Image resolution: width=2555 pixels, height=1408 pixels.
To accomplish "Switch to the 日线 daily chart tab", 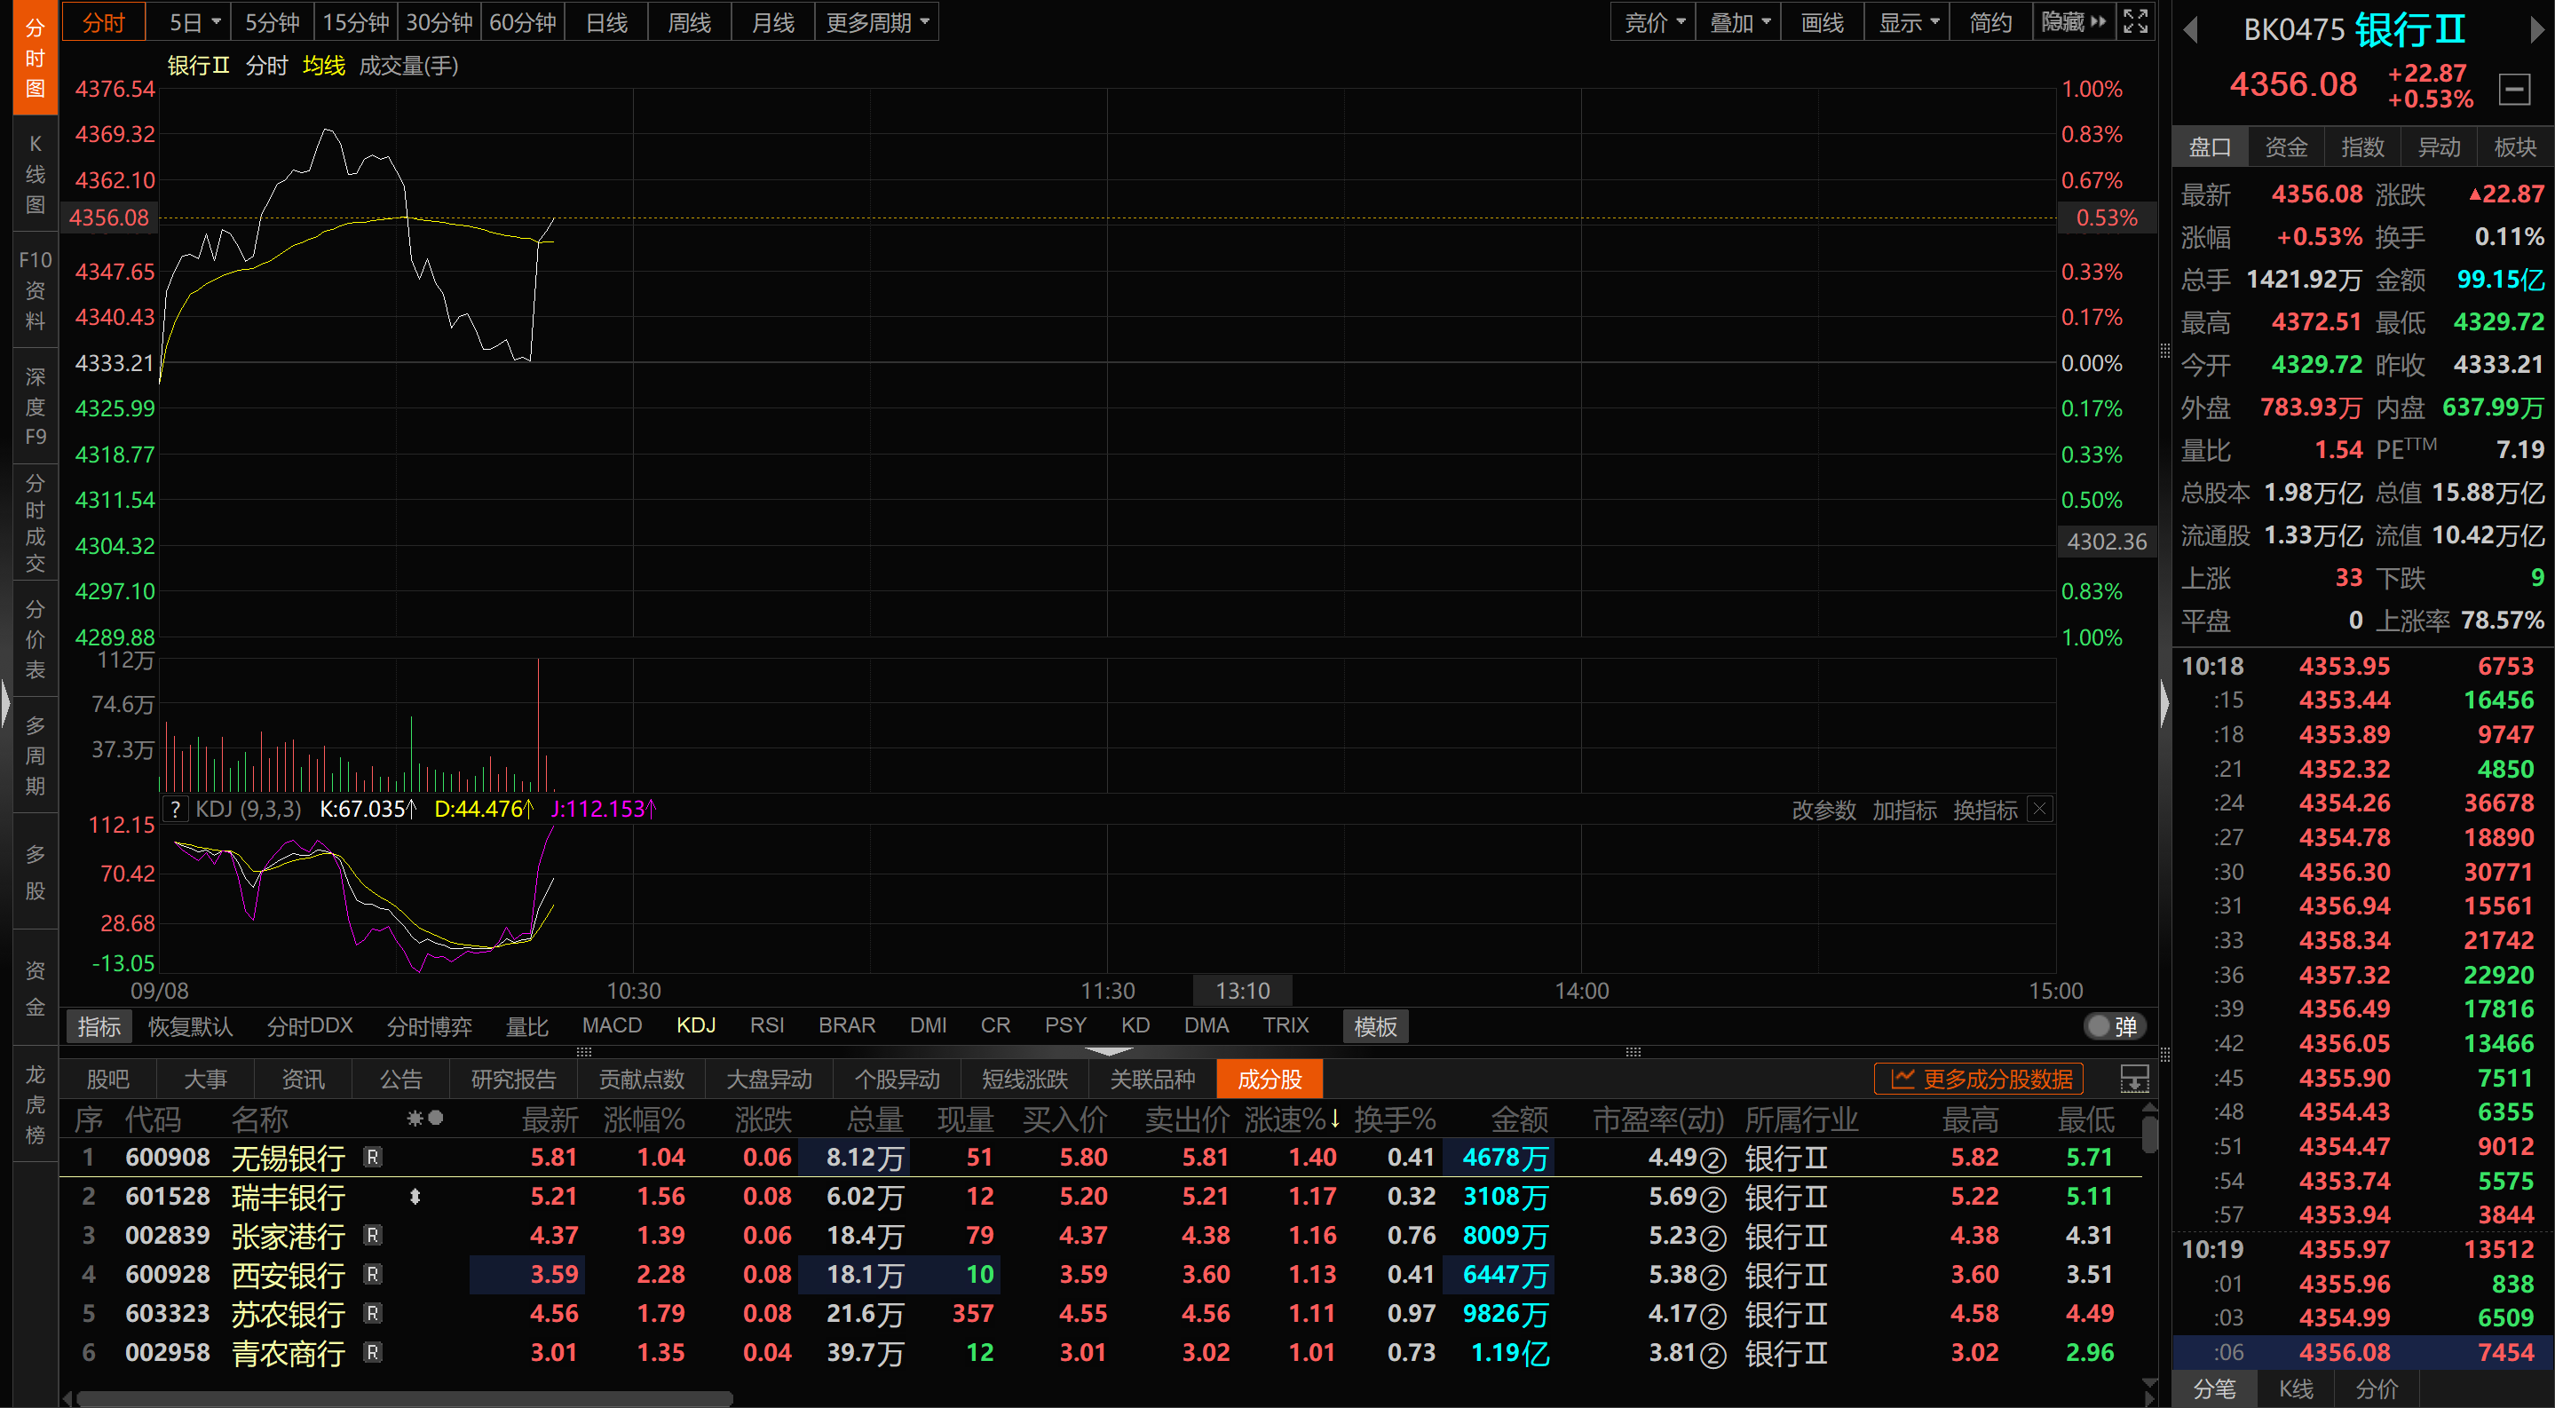I will (606, 22).
